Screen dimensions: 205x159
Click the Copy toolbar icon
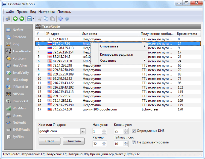(46, 19)
